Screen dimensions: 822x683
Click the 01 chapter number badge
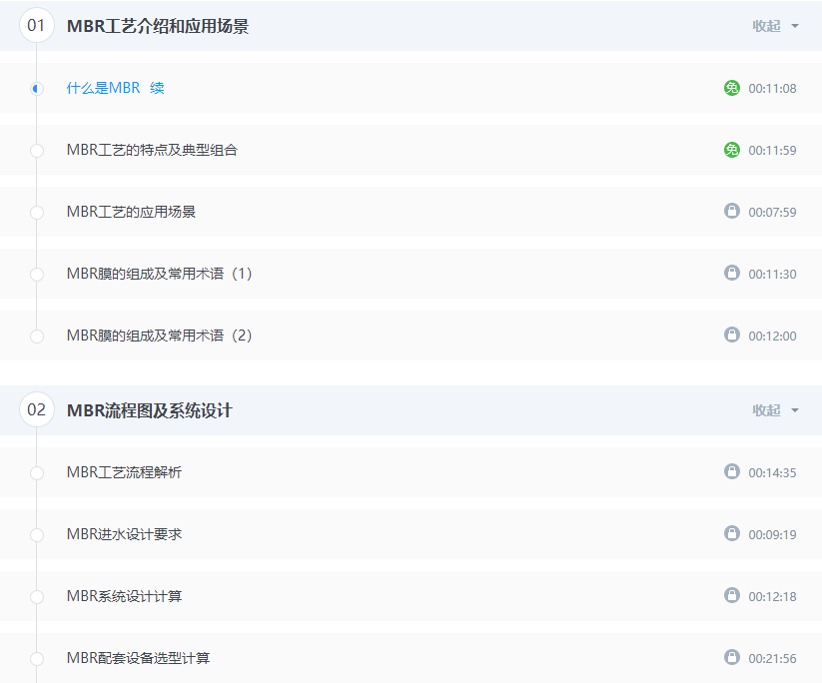point(37,25)
